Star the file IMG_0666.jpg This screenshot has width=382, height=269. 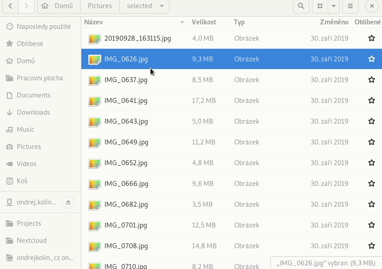pos(372,183)
